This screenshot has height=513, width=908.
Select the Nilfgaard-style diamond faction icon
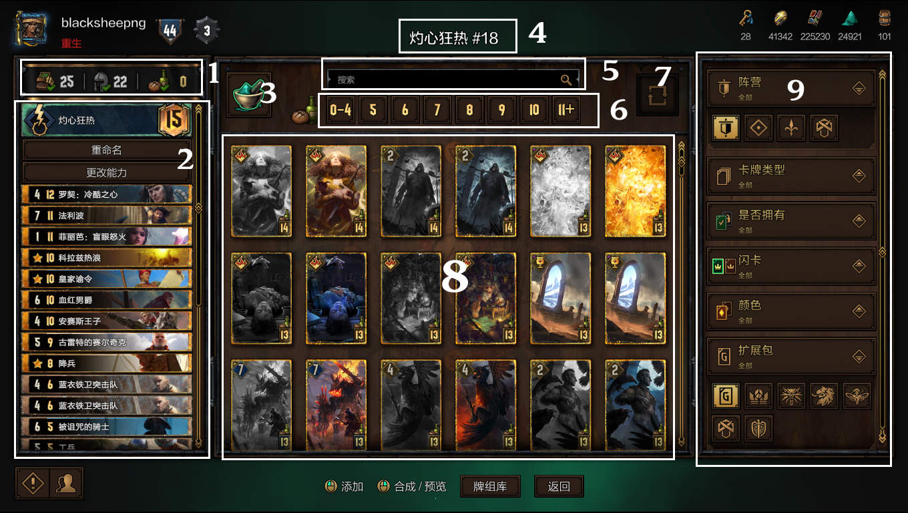759,128
